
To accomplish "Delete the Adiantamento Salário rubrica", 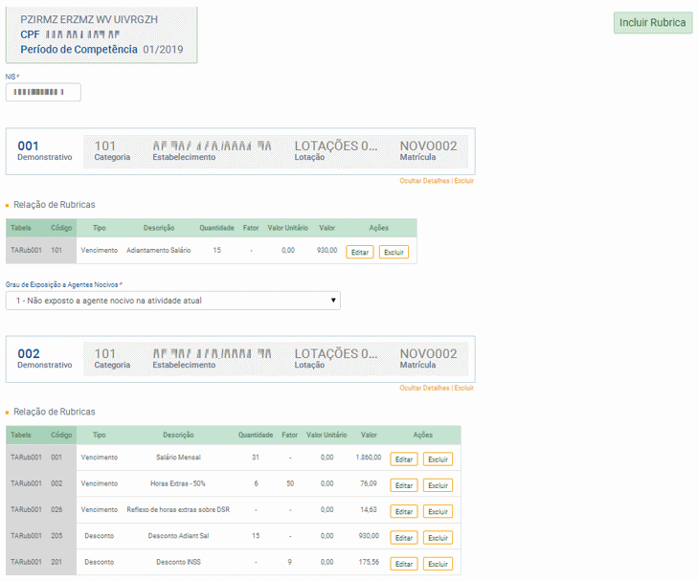I will pyautogui.click(x=394, y=253).
